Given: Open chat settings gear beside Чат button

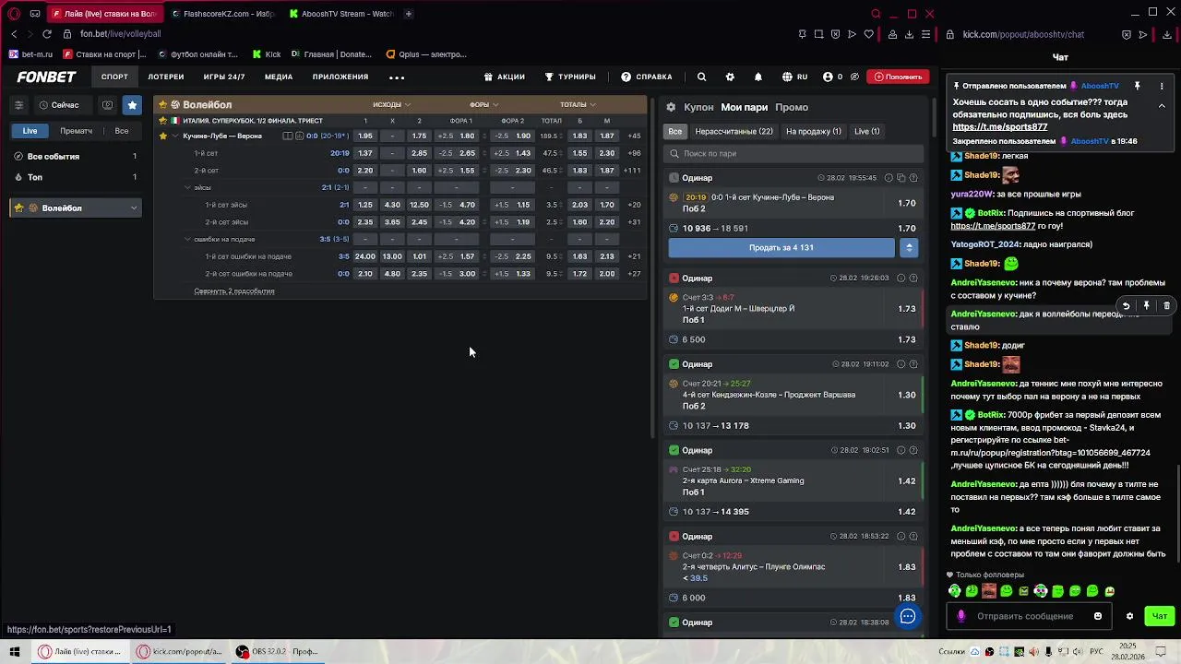Looking at the screenshot, I should tap(1129, 616).
